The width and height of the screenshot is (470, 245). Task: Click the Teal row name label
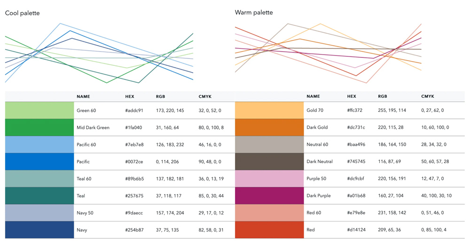[82, 196]
